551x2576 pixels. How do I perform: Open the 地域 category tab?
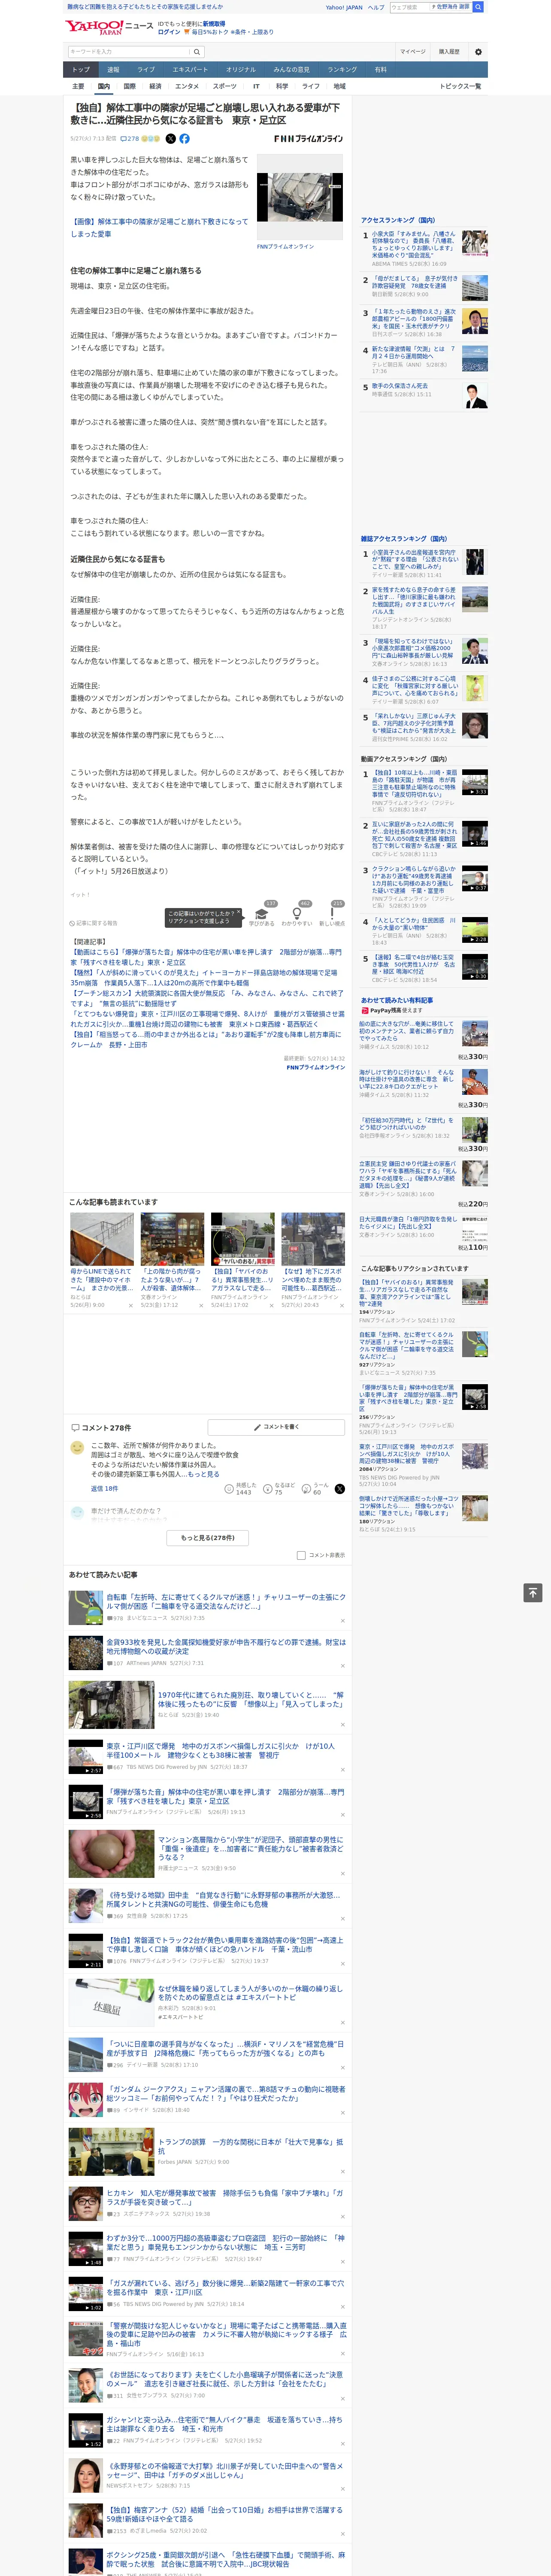point(339,87)
